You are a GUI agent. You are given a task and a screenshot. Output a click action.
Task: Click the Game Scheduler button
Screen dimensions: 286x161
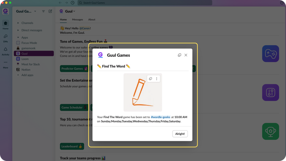pyautogui.click(x=74, y=108)
